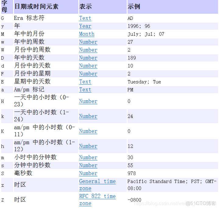Select the text 年中的月份
Viewport: 219px width, 209px height.
coord(29,34)
